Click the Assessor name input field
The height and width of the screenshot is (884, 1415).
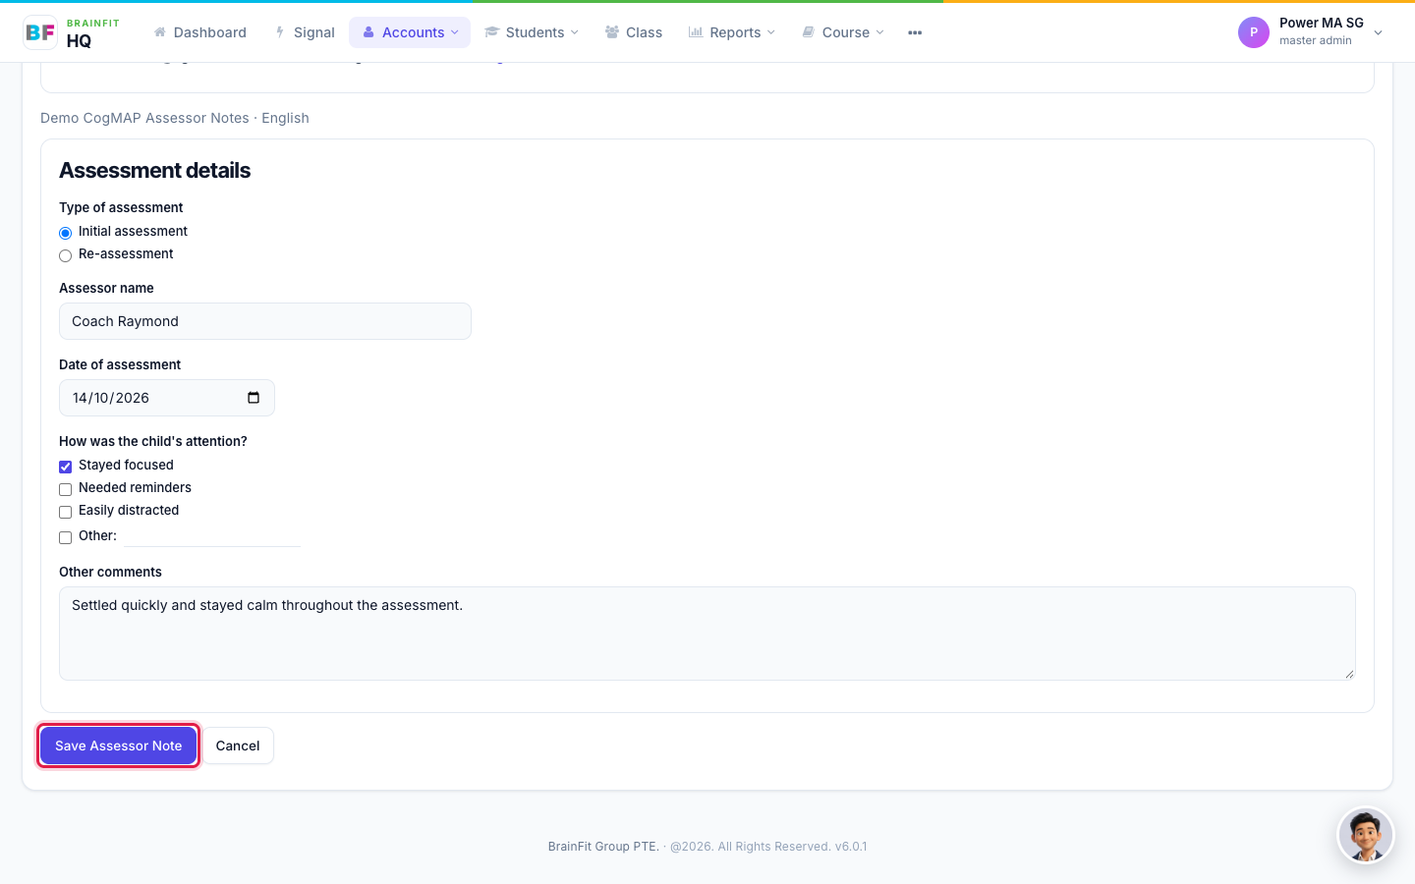tap(265, 321)
